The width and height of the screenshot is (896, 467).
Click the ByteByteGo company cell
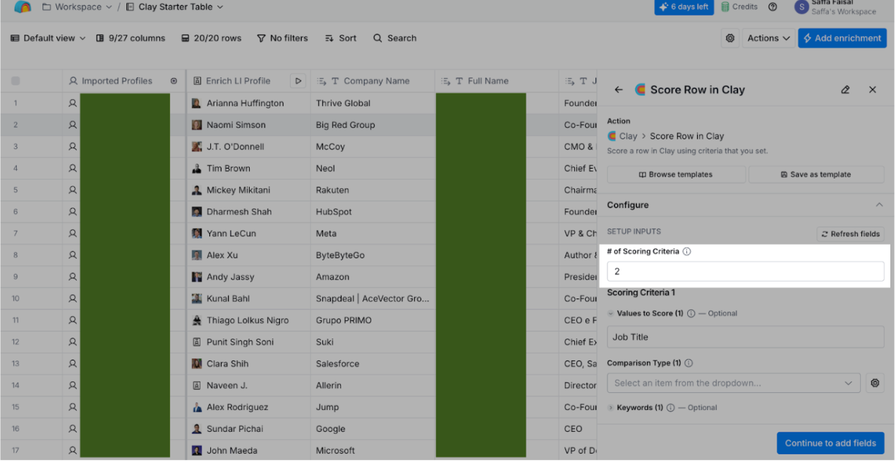[x=373, y=255]
